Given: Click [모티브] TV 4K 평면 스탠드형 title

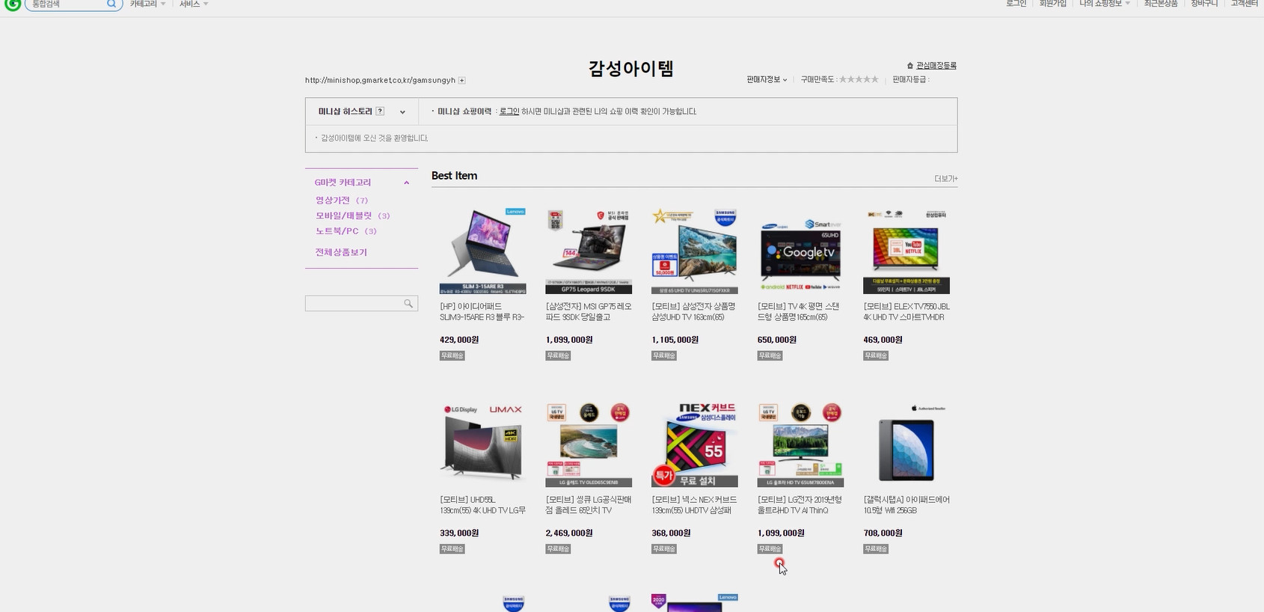Looking at the screenshot, I should (799, 312).
